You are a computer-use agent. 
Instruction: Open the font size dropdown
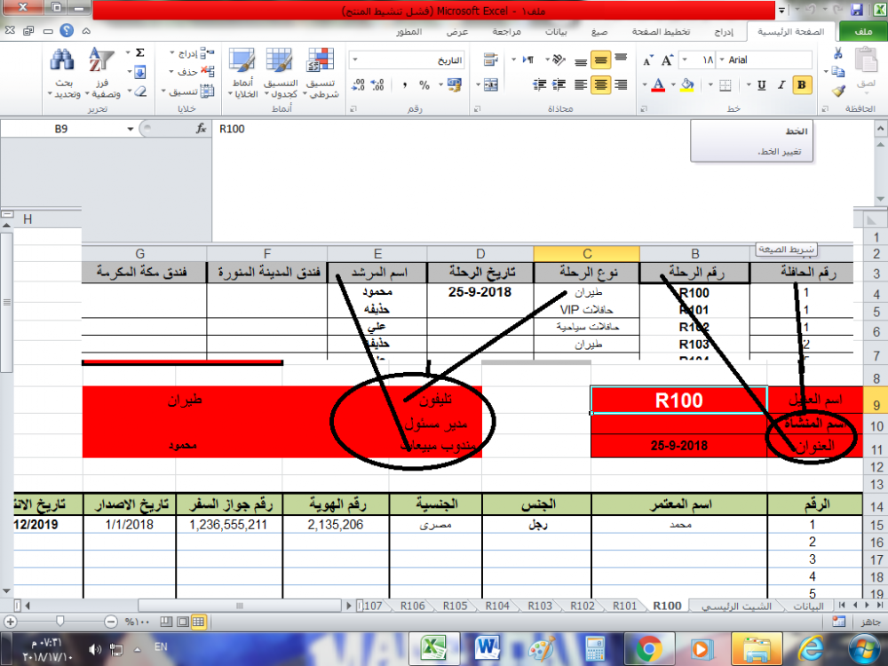click(x=685, y=60)
